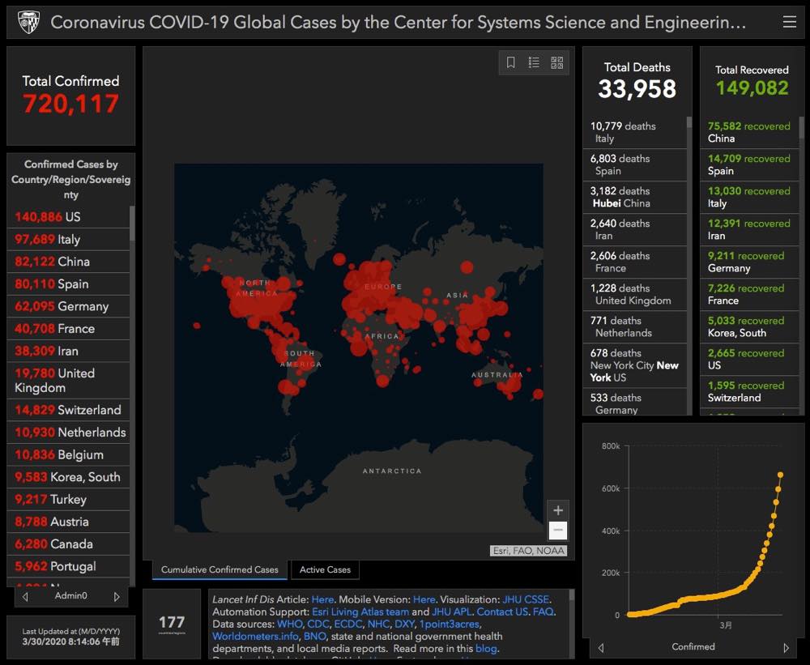Choose '5,962 Portugal' row
The height and width of the screenshot is (665, 810).
click(x=69, y=566)
